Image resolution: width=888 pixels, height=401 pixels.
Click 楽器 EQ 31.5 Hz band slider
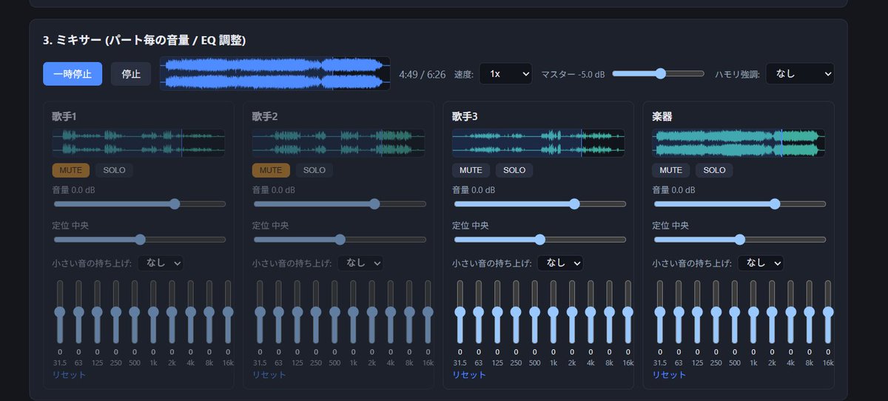659,312
